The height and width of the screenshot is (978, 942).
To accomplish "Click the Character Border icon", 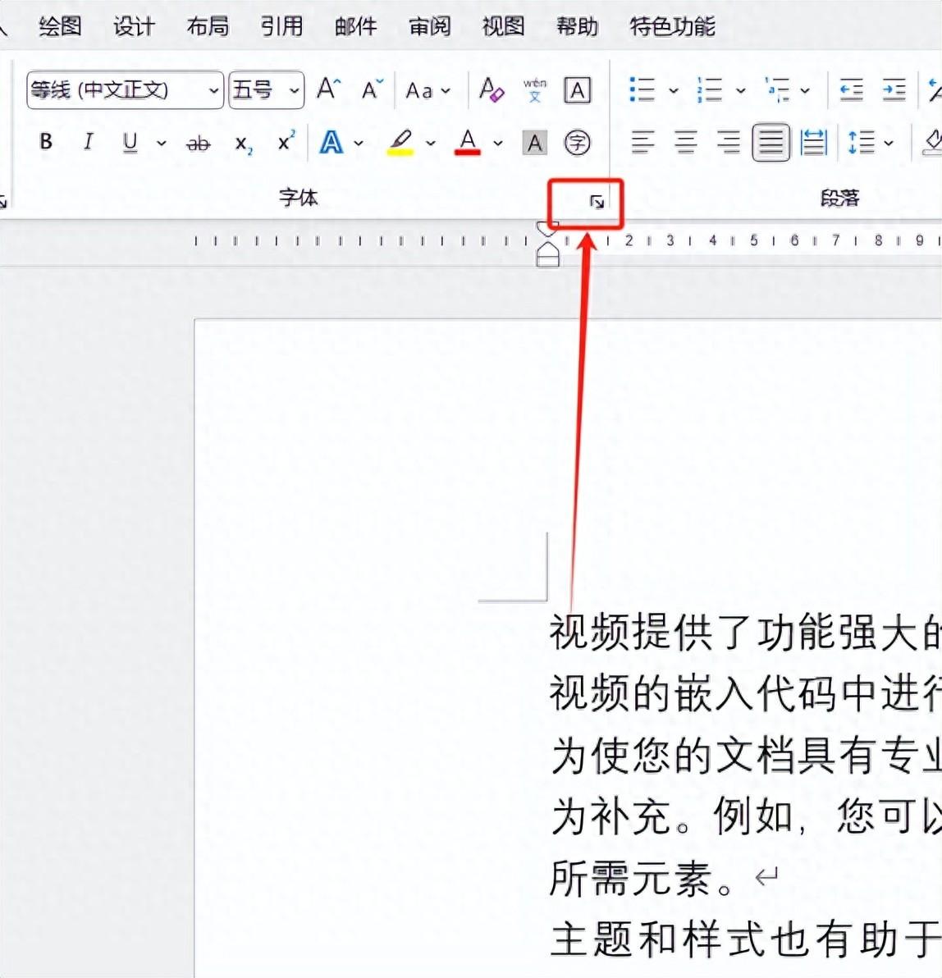I will [578, 90].
